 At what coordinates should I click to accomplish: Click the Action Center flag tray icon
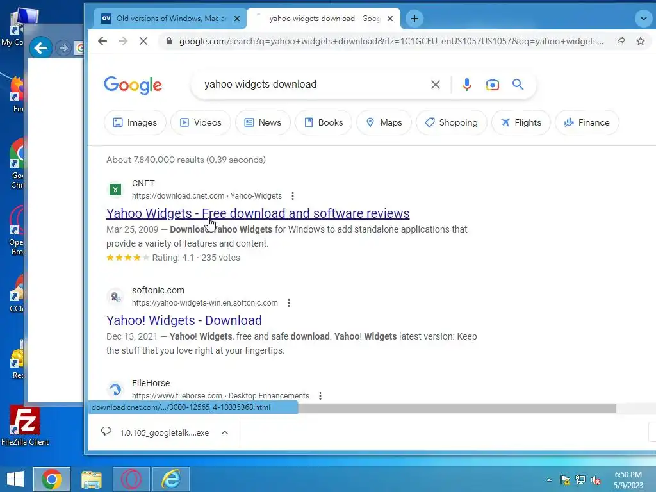point(565,480)
